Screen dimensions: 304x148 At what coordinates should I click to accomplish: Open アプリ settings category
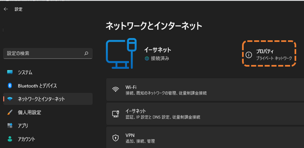tap(48, 125)
